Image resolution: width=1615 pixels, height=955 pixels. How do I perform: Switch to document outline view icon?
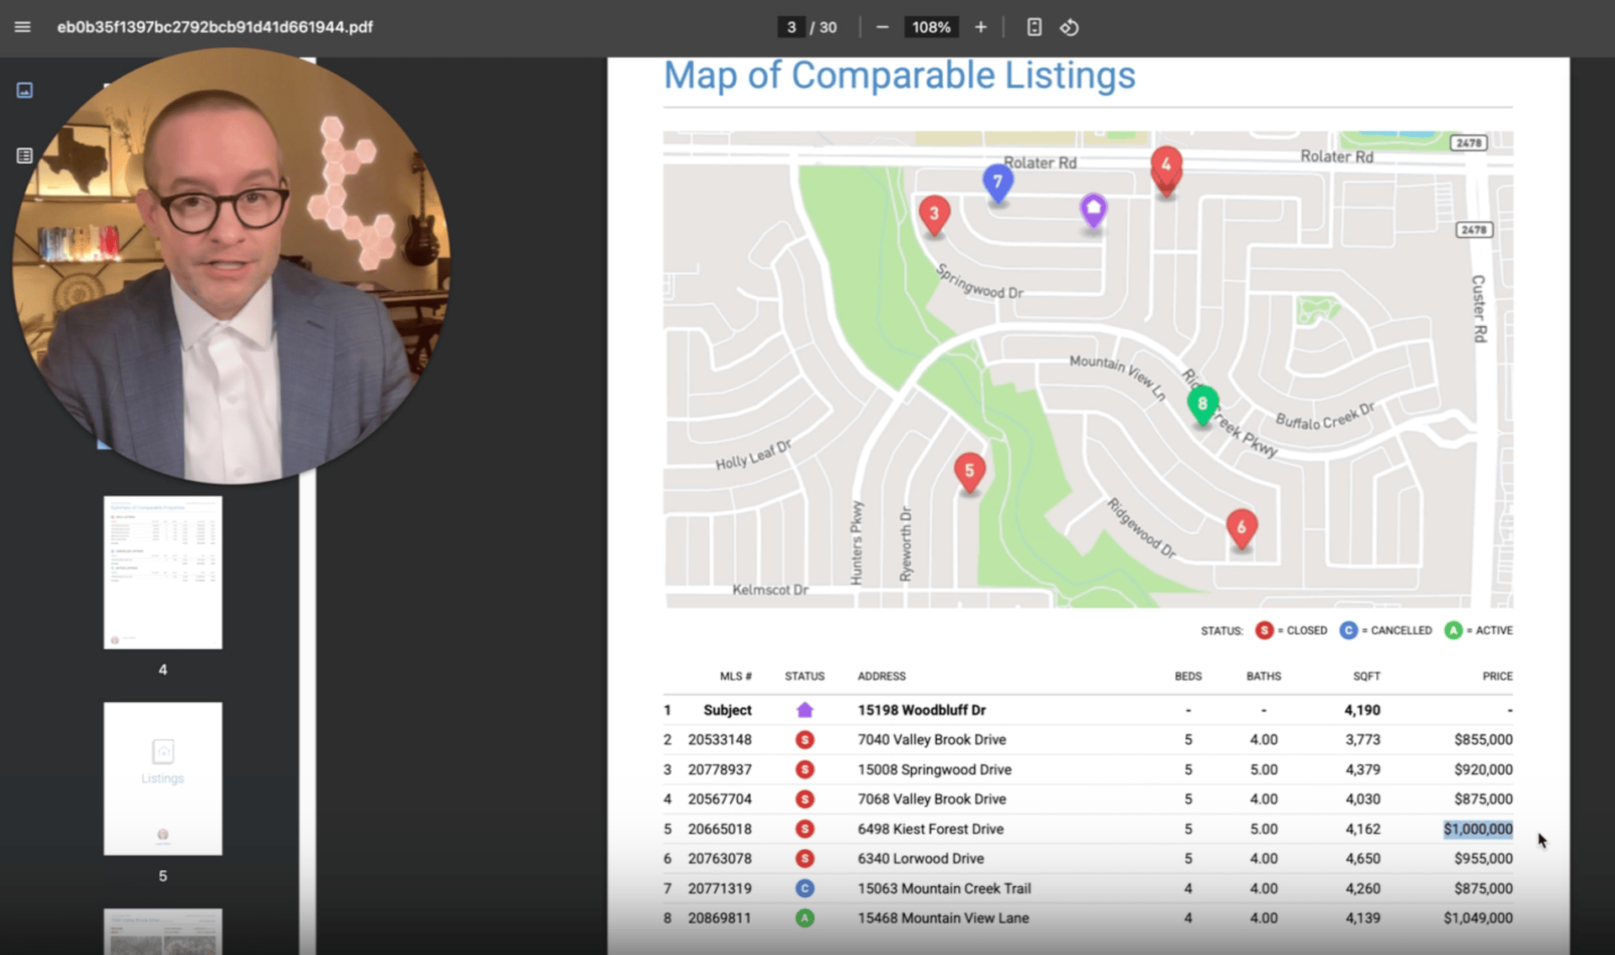pos(24,156)
